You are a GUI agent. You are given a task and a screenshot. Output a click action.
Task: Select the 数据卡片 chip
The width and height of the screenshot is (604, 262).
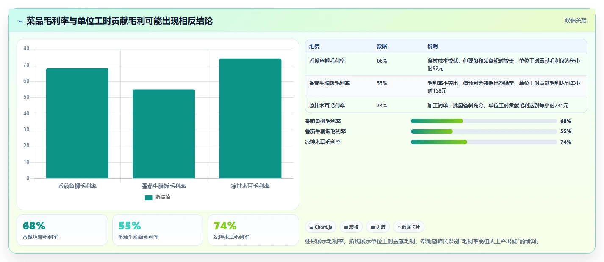pyautogui.click(x=409, y=227)
